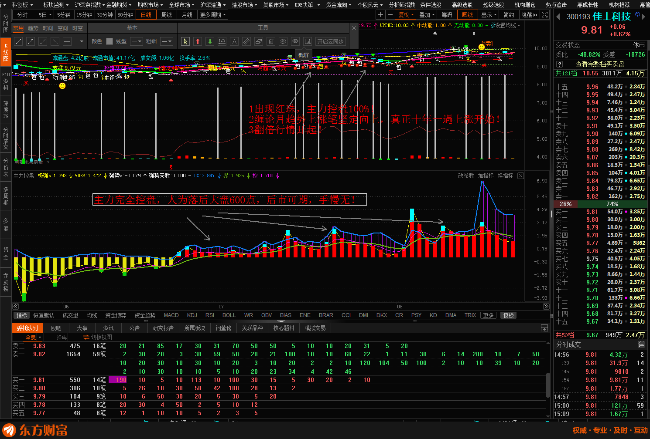The image size is (650, 439).
Task: Open 叠加 overlay dropdown
Action: (427, 15)
